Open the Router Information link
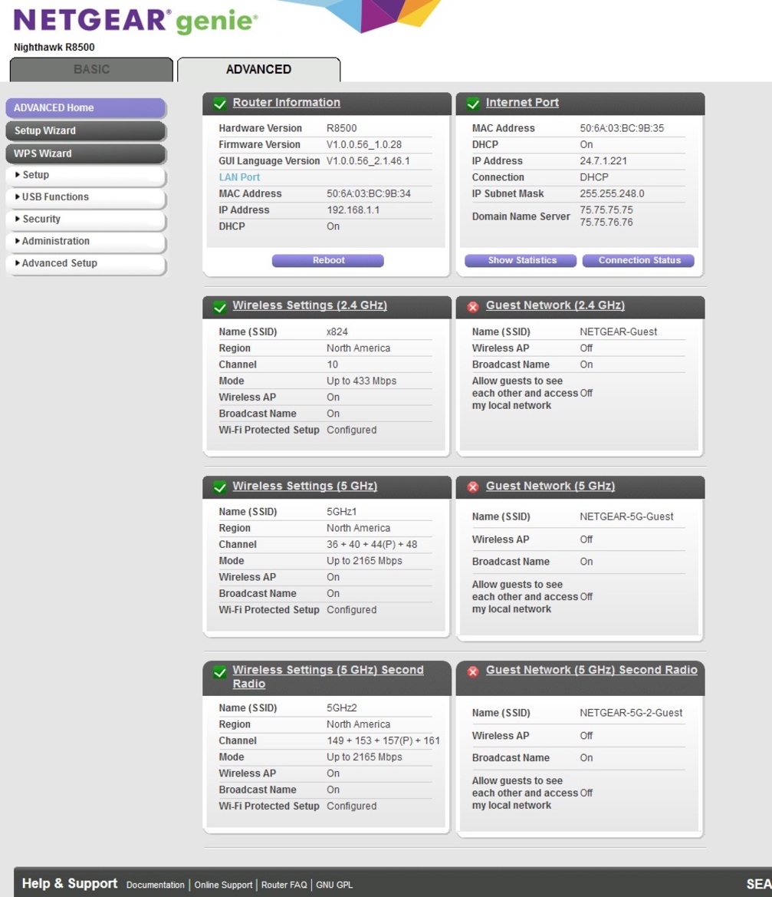 286,102
